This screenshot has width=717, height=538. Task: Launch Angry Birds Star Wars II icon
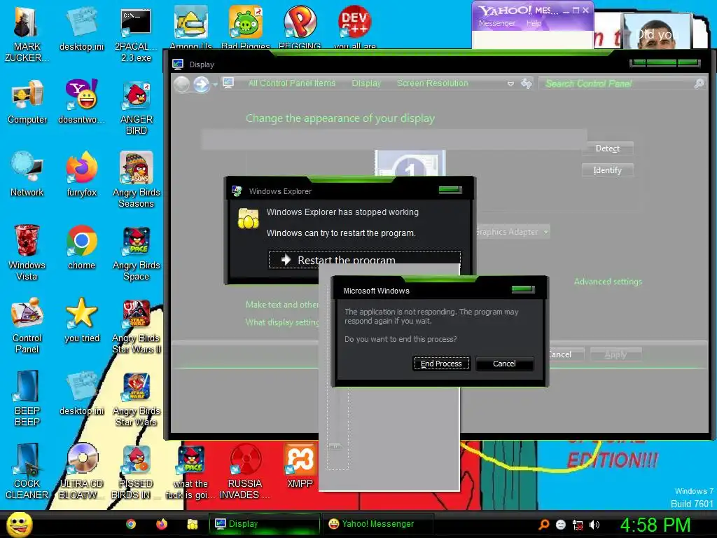click(137, 325)
